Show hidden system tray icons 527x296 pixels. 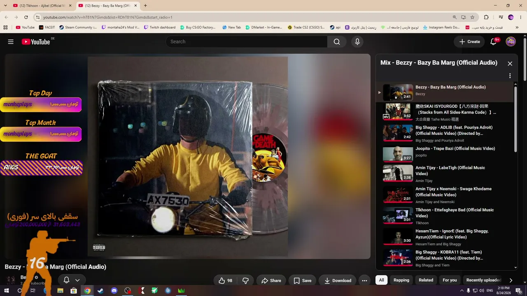click(462, 291)
